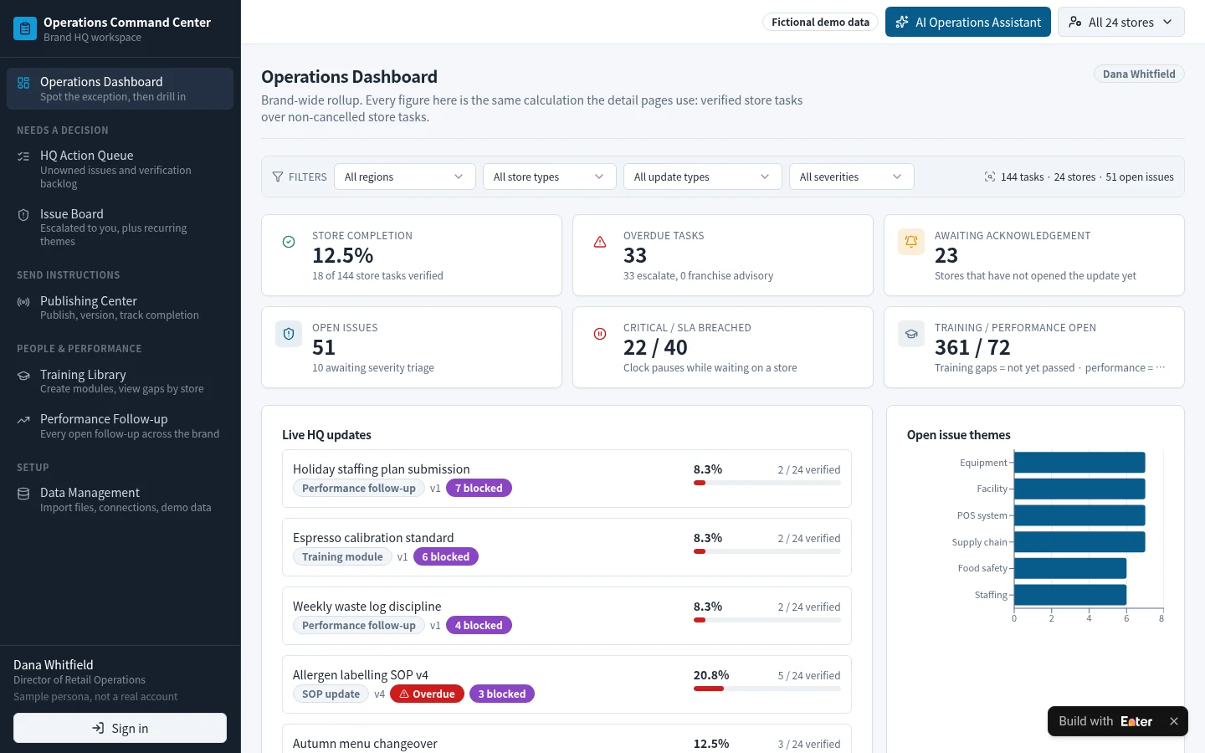The height and width of the screenshot is (753, 1205).
Task: Click the Publishing Center broadcast icon
Action: [23, 301]
